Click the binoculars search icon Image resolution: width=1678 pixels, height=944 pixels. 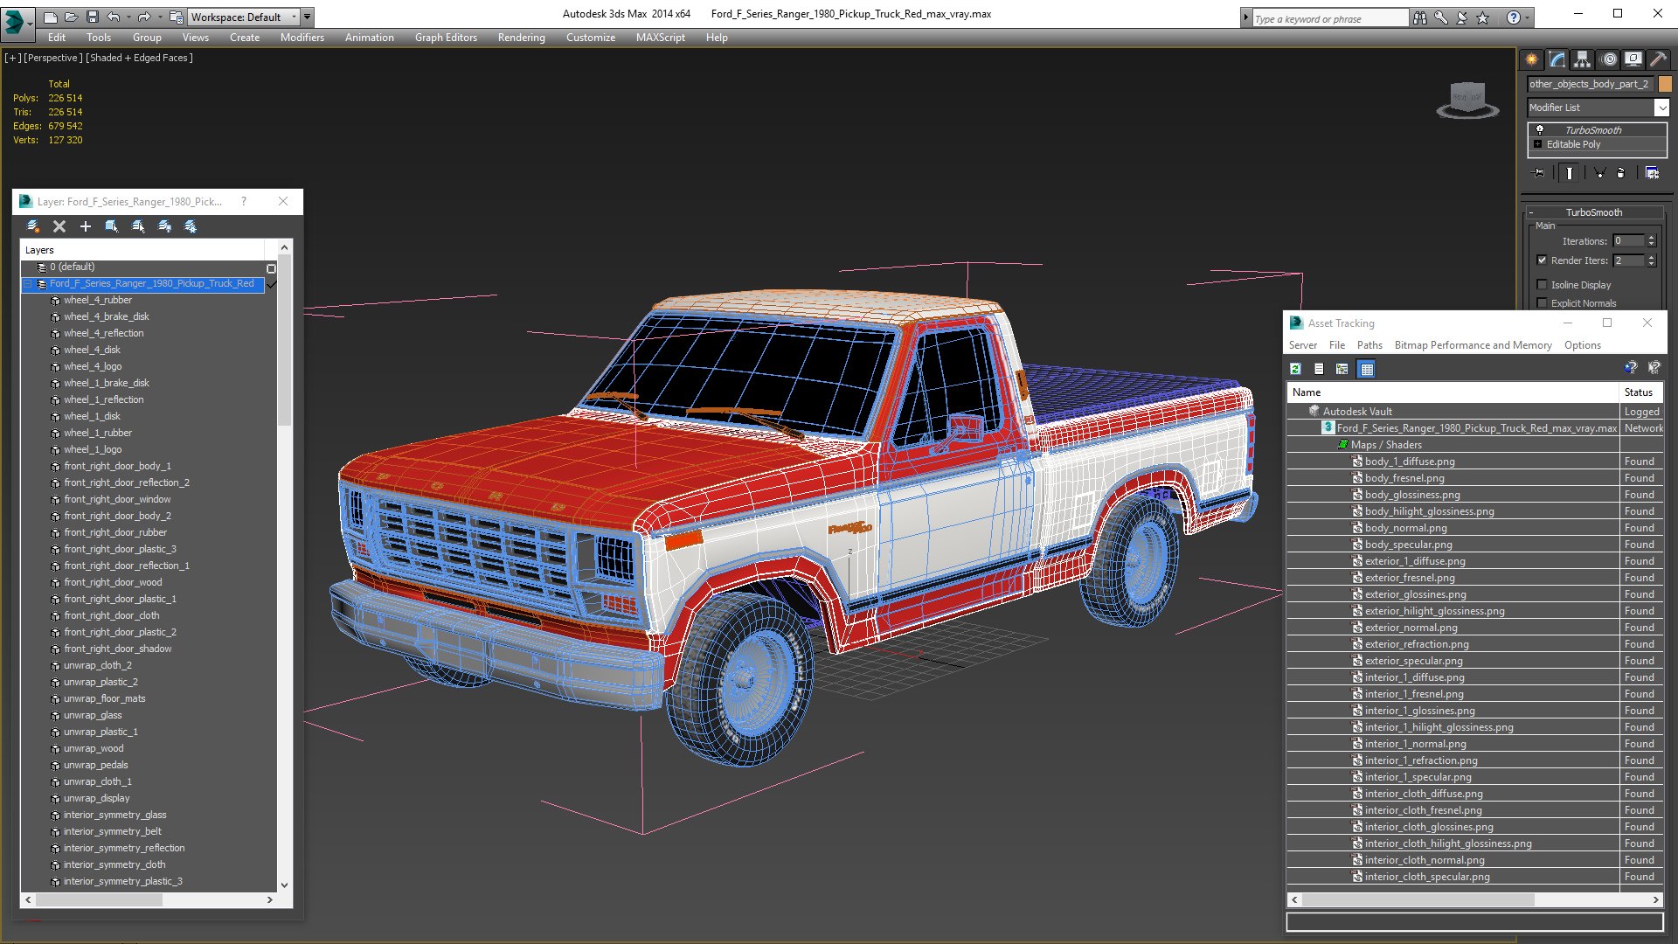pos(1420,17)
